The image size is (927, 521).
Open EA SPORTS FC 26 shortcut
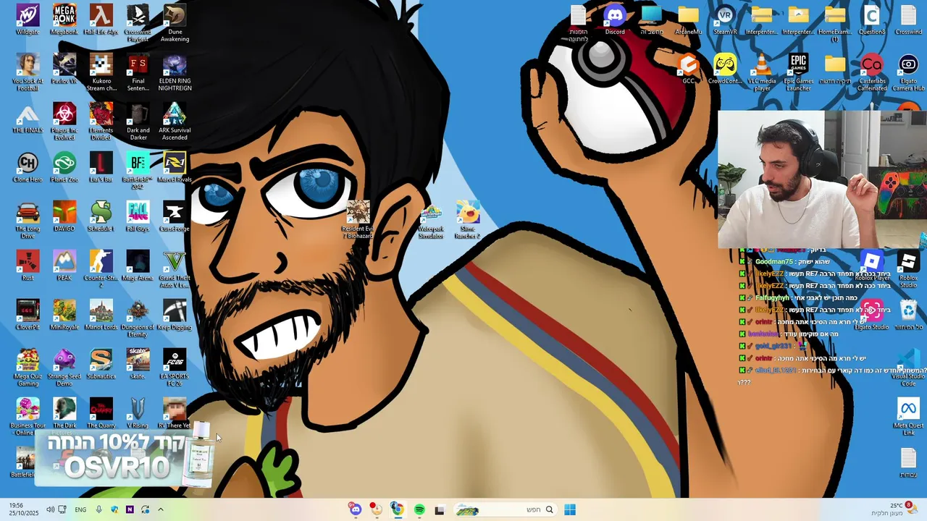click(175, 367)
